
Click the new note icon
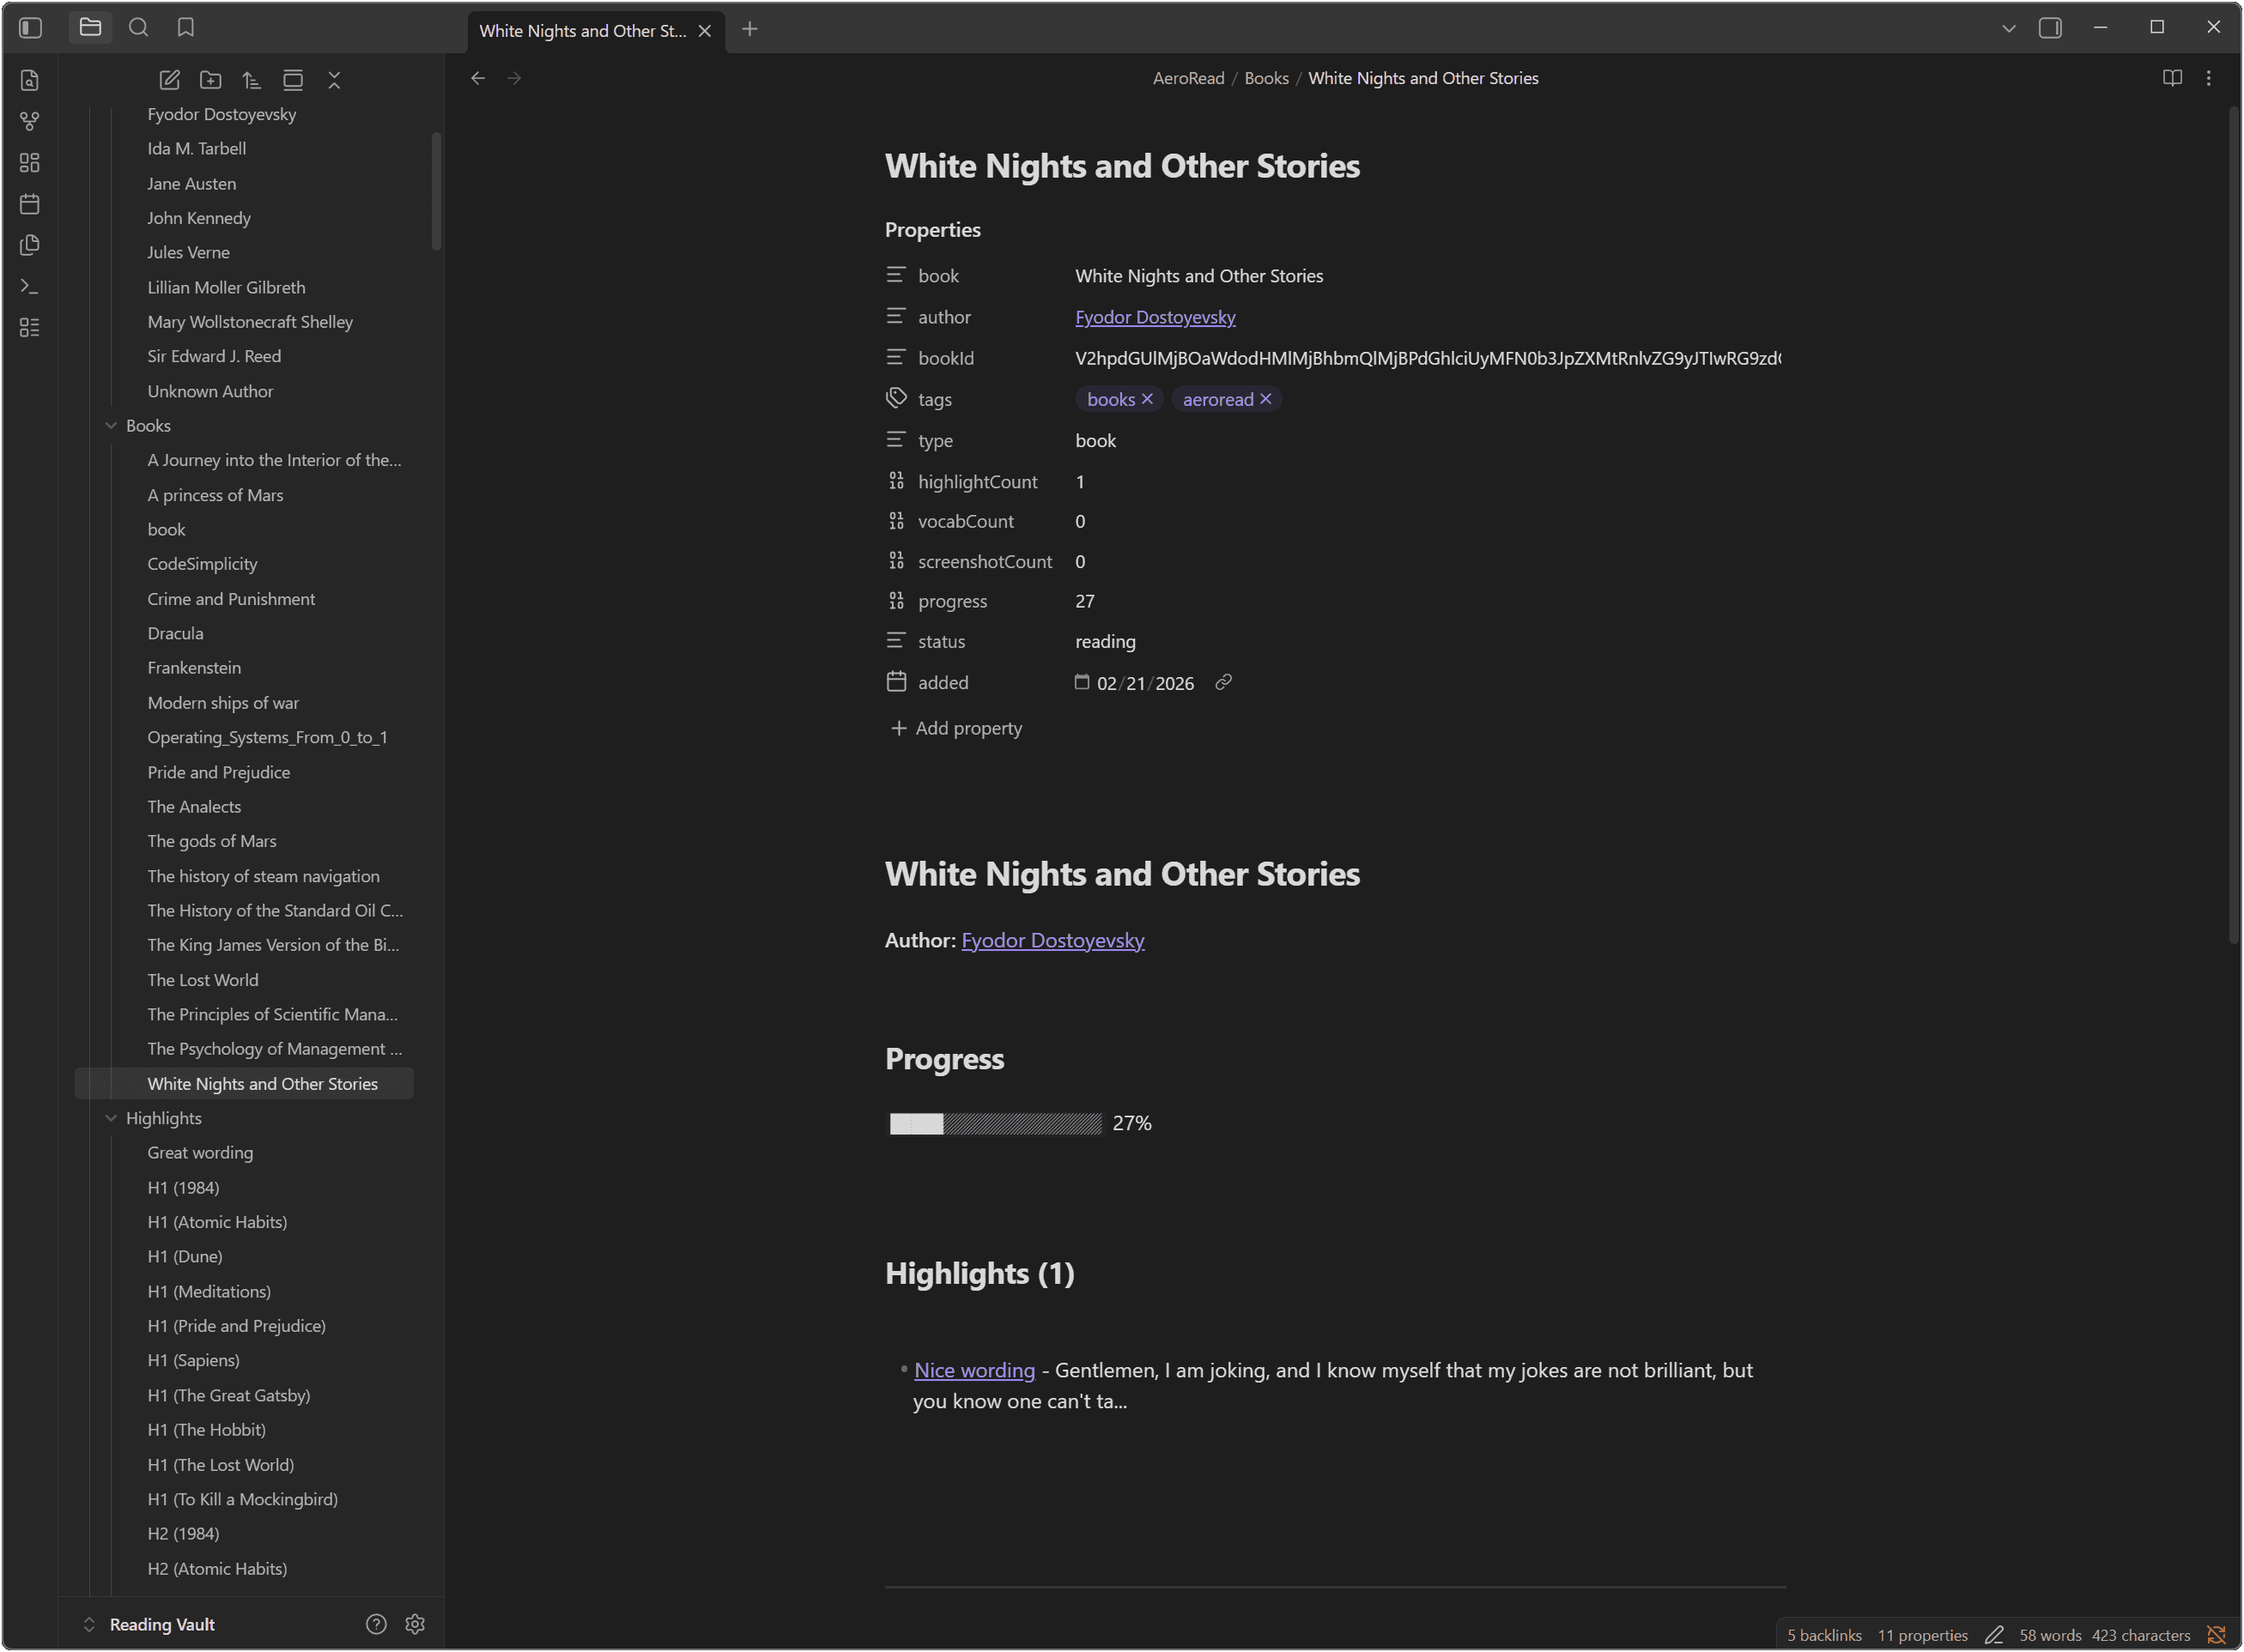pos(169,80)
